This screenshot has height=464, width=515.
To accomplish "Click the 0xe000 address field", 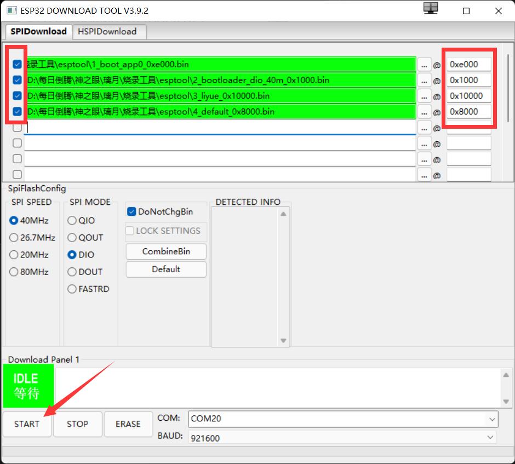I will click(468, 64).
